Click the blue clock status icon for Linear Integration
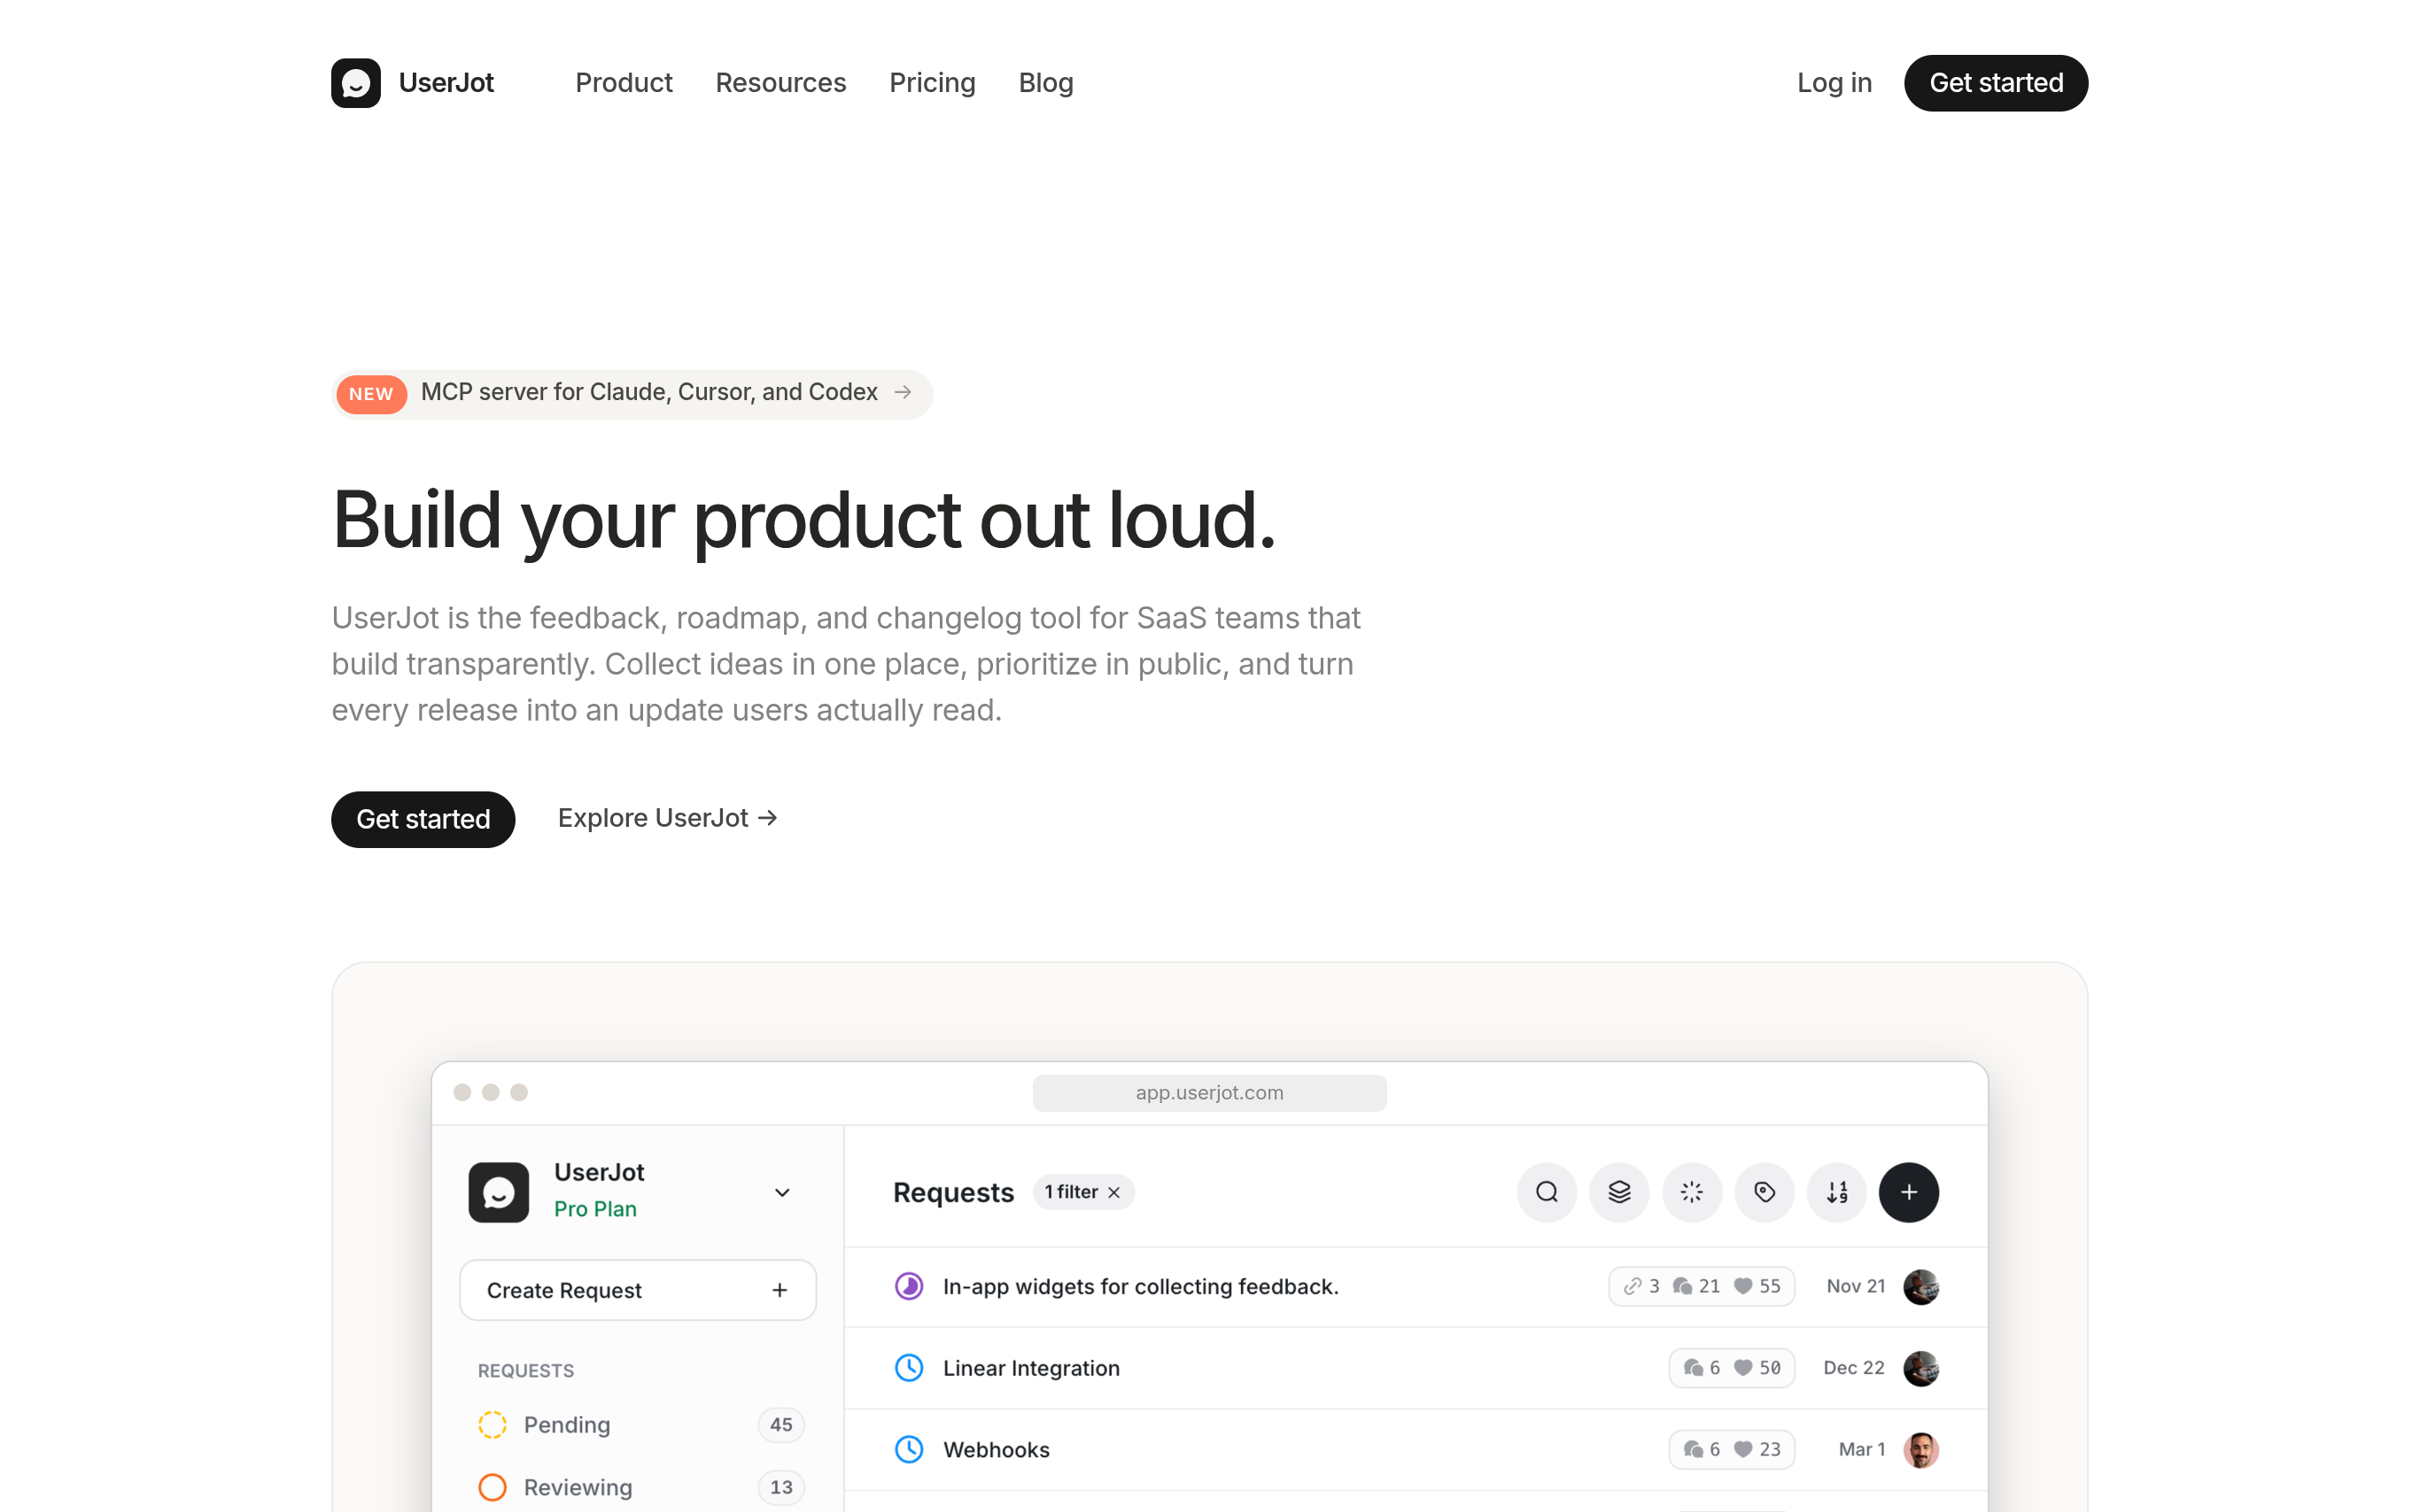The image size is (2420, 1512). click(x=908, y=1368)
